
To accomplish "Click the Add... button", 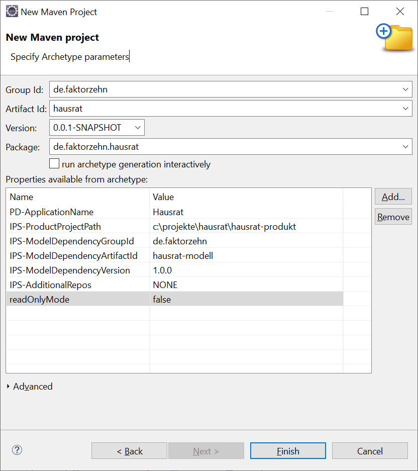I will coord(393,197).
